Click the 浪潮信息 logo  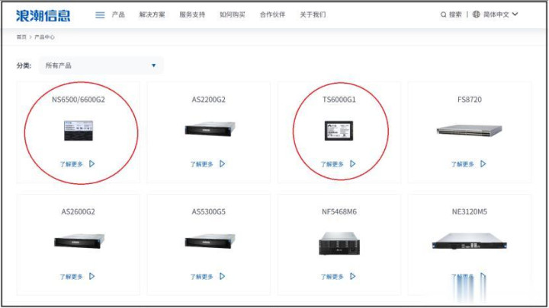[43, 15]
